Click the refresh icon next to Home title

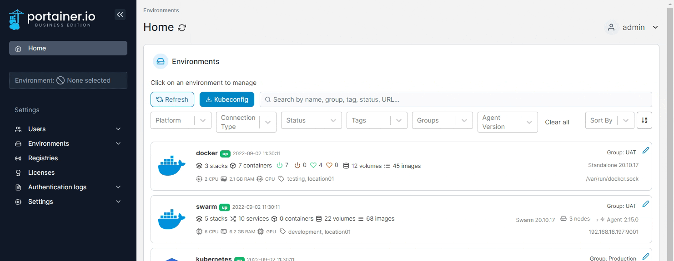[182, 28]
